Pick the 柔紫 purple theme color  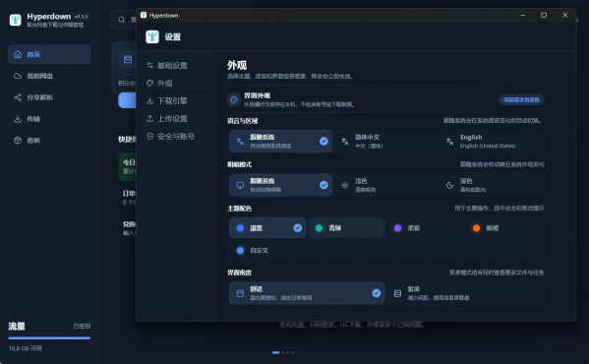coord(425,228)
